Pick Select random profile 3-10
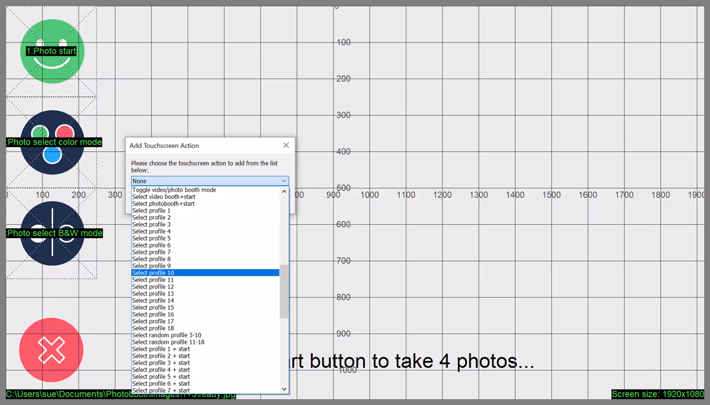The height and width of the screenshot is (405, 710). pos(205,336)
